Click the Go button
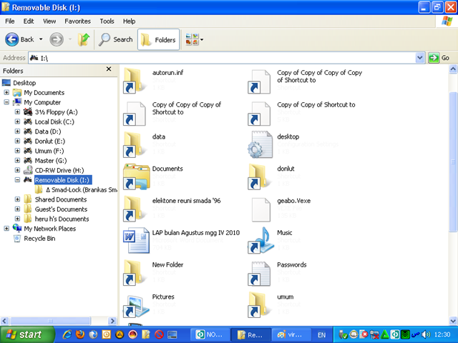 pyautogui.click(x=439, y=58)
